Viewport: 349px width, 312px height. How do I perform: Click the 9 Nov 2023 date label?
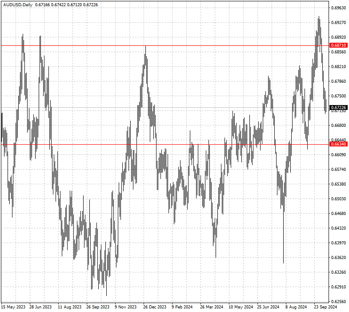click(126, 307)
